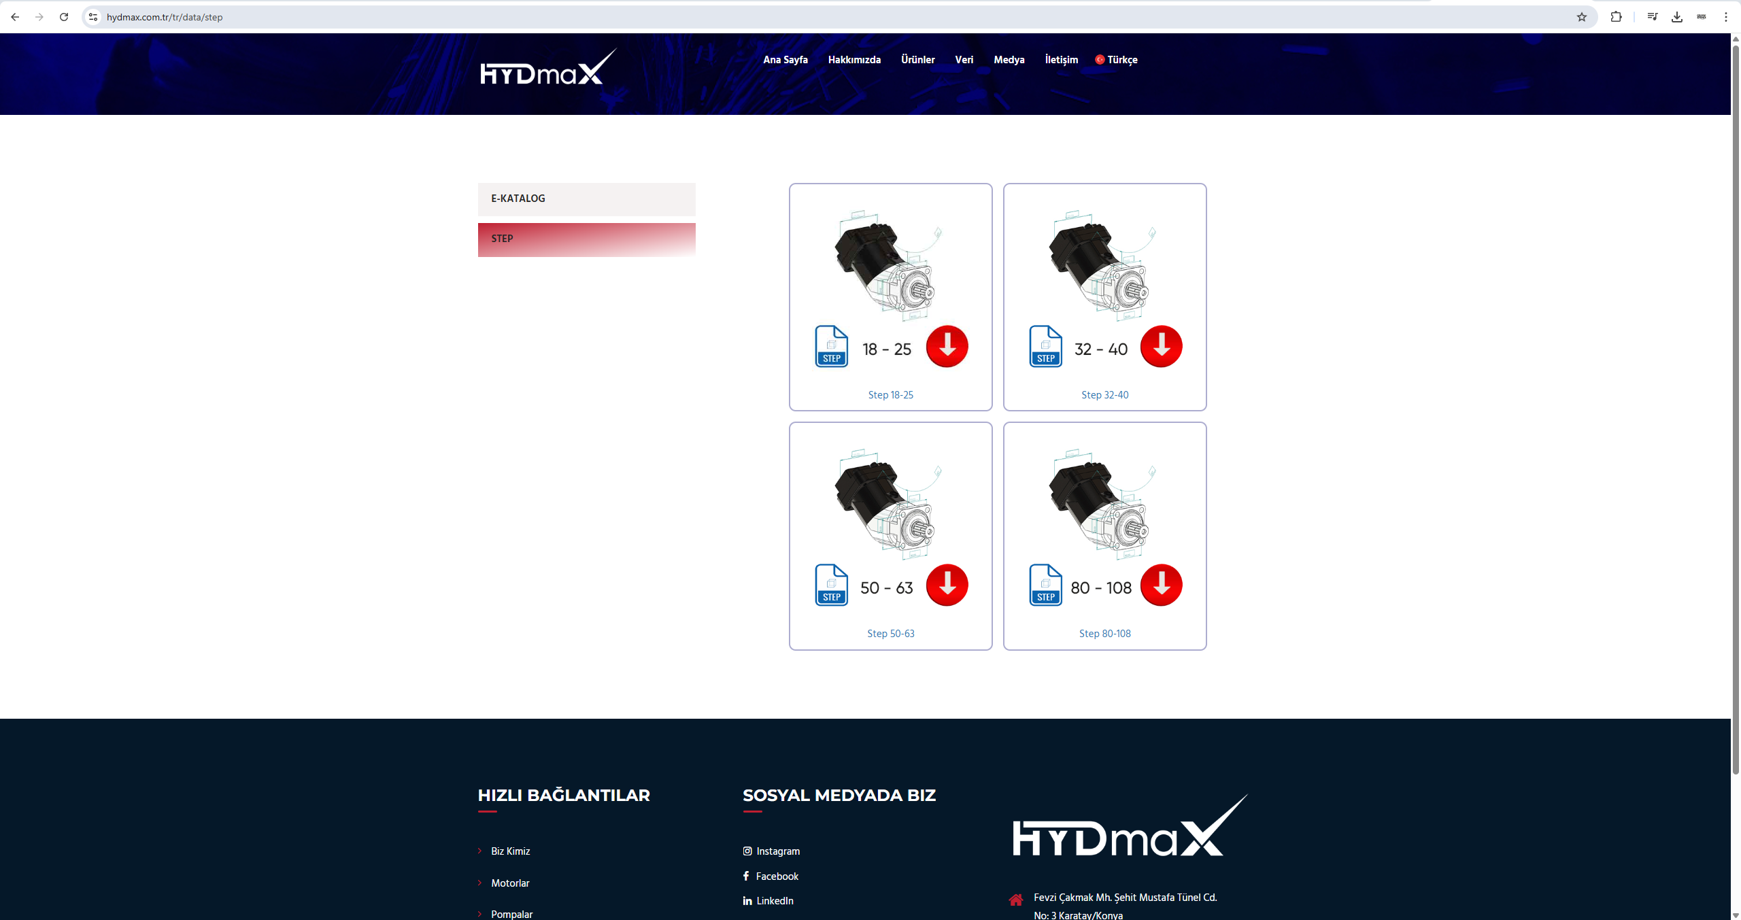1741x920 pixels.
Task: Open browser downloads icon
Action: click(x=1676, y=17)
